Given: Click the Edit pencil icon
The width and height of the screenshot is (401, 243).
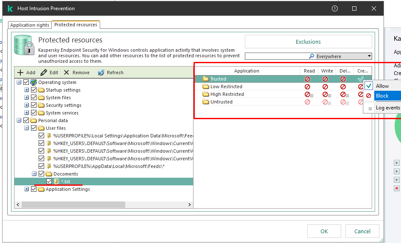Looking at the screenshot, I should pyautogui.click(x=44, y=73).
